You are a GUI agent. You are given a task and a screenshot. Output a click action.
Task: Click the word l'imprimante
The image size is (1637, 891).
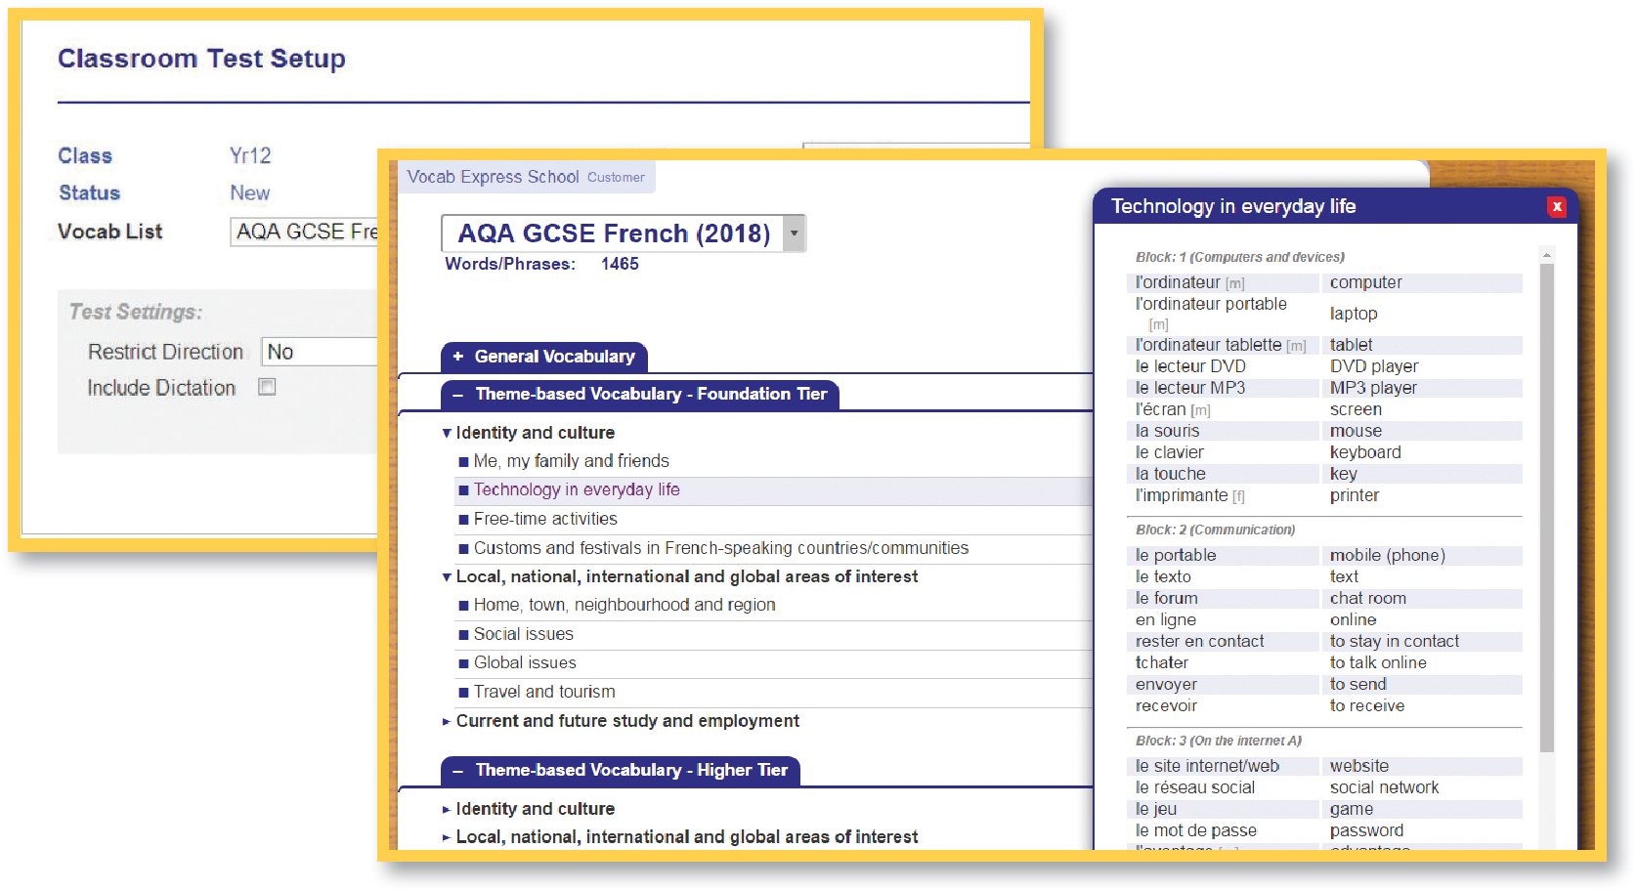(x=1182, y=495)
